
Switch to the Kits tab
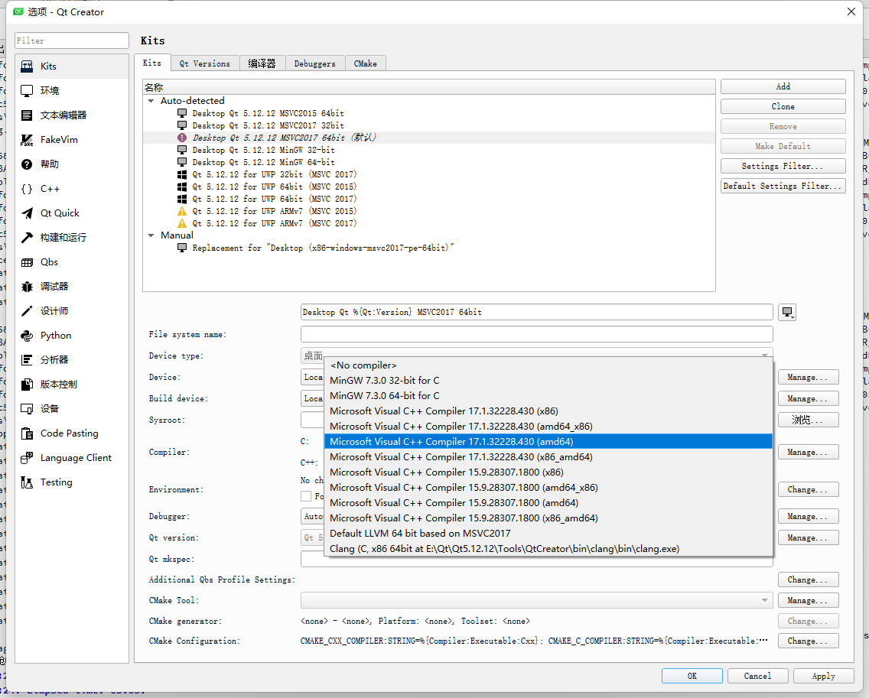152,63
